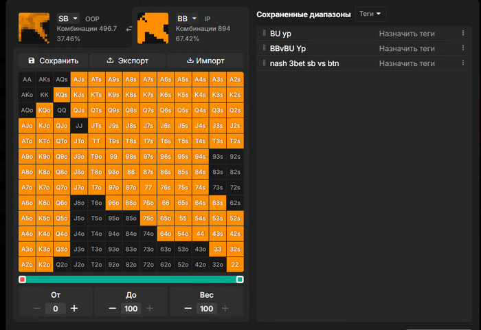Click the swap positions arrows icon
Viewport: 481px width, 330px height.
click(x=129, y=29)
